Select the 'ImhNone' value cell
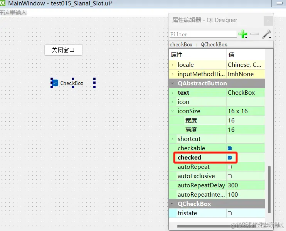The width and height of the screenshot is (286, 231). coord(245,74)
